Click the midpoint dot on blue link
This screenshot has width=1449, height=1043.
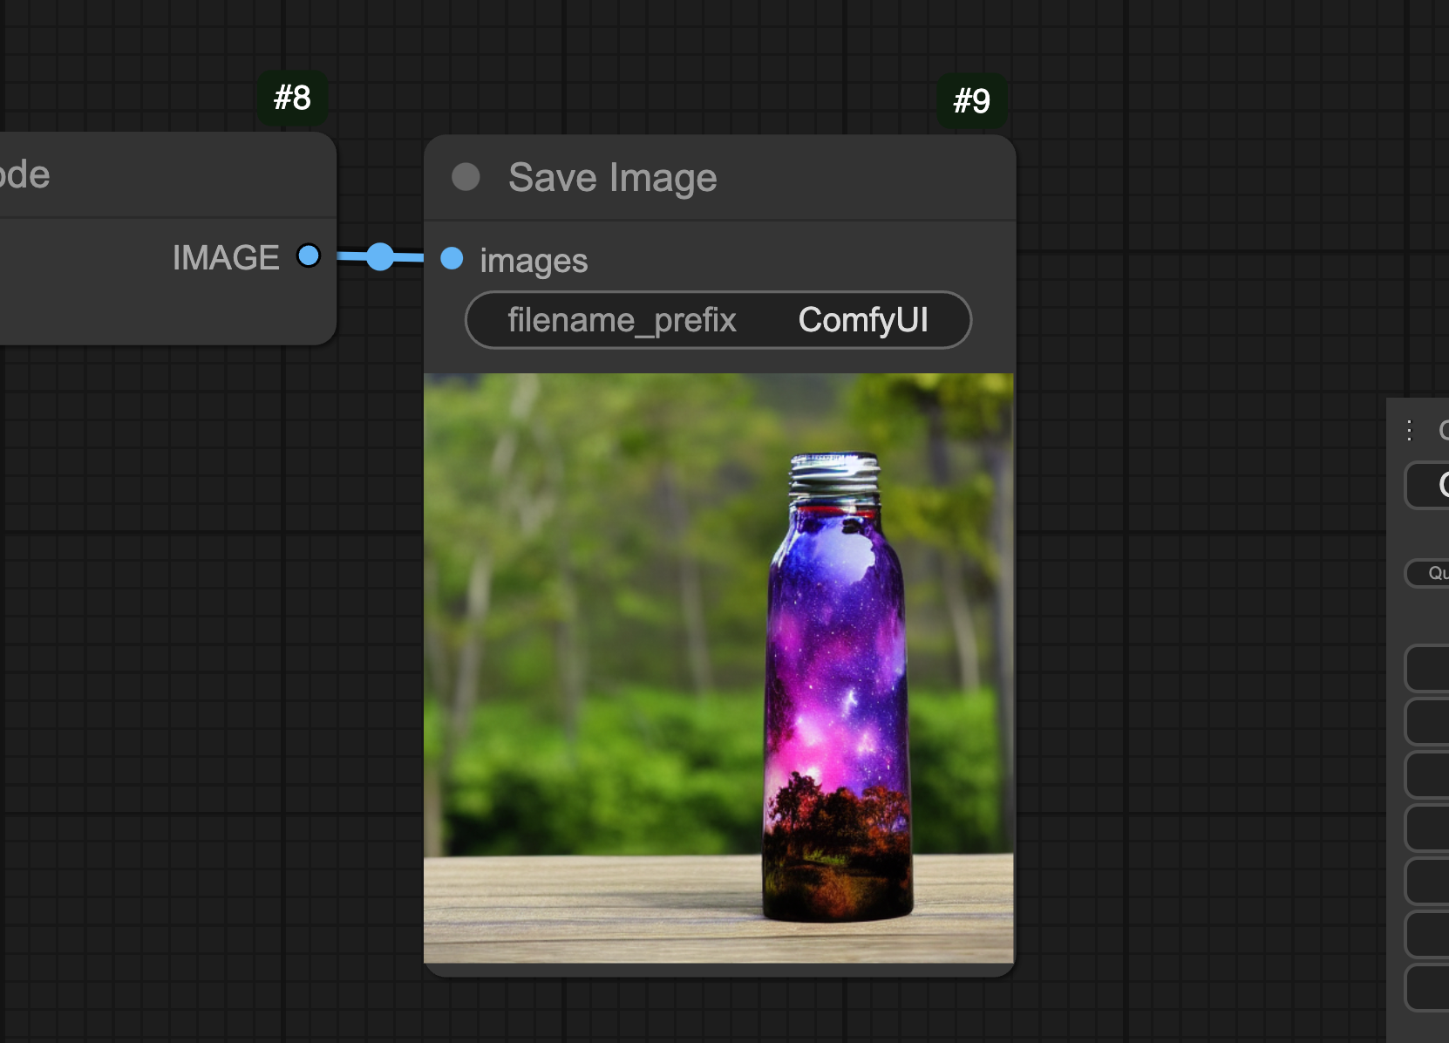380,256
